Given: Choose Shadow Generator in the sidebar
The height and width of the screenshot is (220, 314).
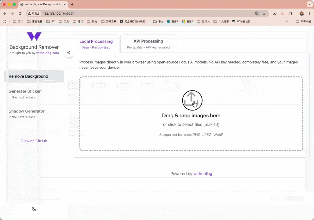Looking at the screenshot, I should 26,111.
